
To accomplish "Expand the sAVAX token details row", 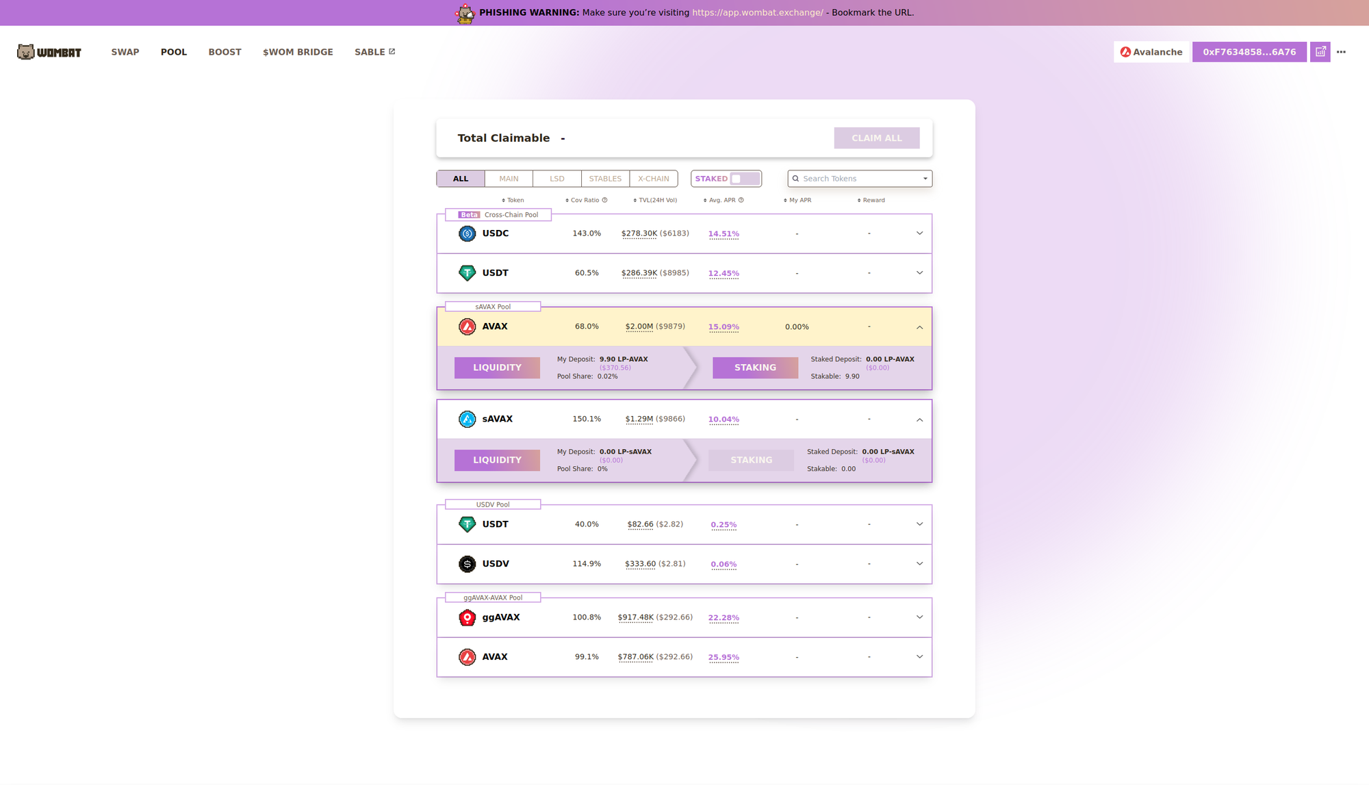I will tap(919, 418).
